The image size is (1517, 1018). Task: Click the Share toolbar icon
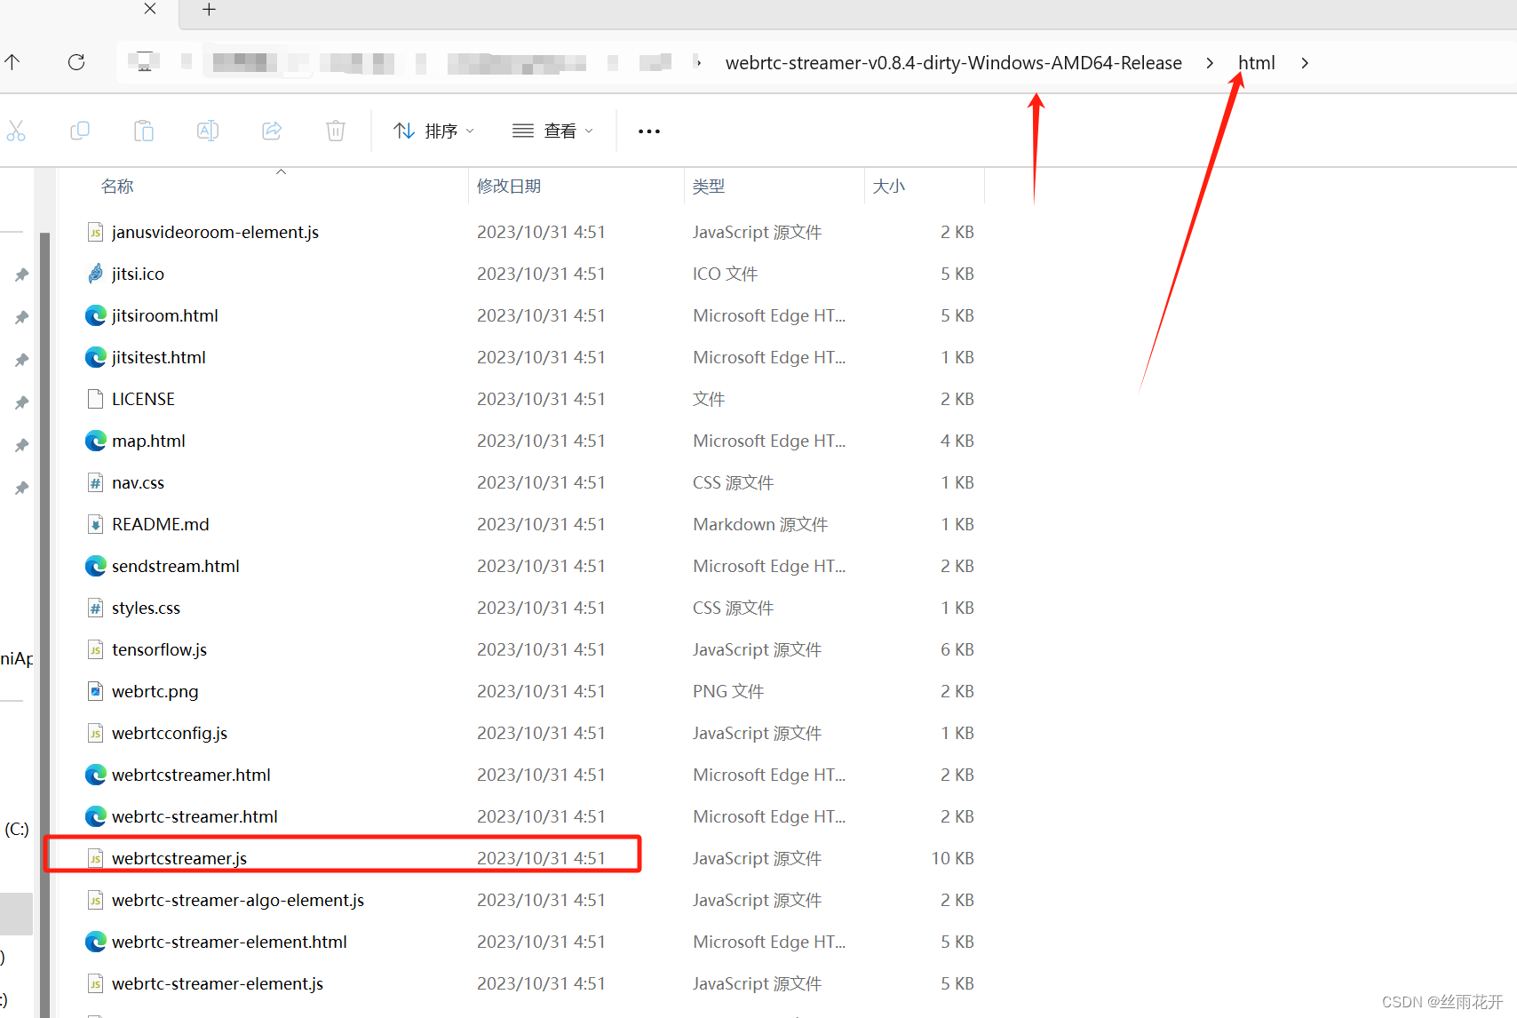[271, 131]
